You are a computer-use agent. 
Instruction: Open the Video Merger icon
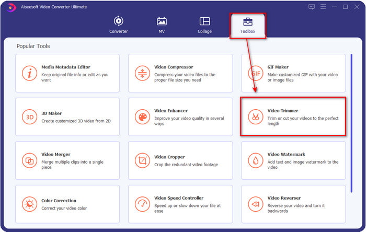pyautogui.click(x=30, y=160)
